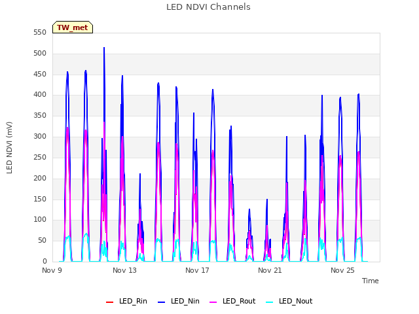Click the chart title LED NDVI Channels
The width and height of the screenshot is (419, 314).
point(208,7)
